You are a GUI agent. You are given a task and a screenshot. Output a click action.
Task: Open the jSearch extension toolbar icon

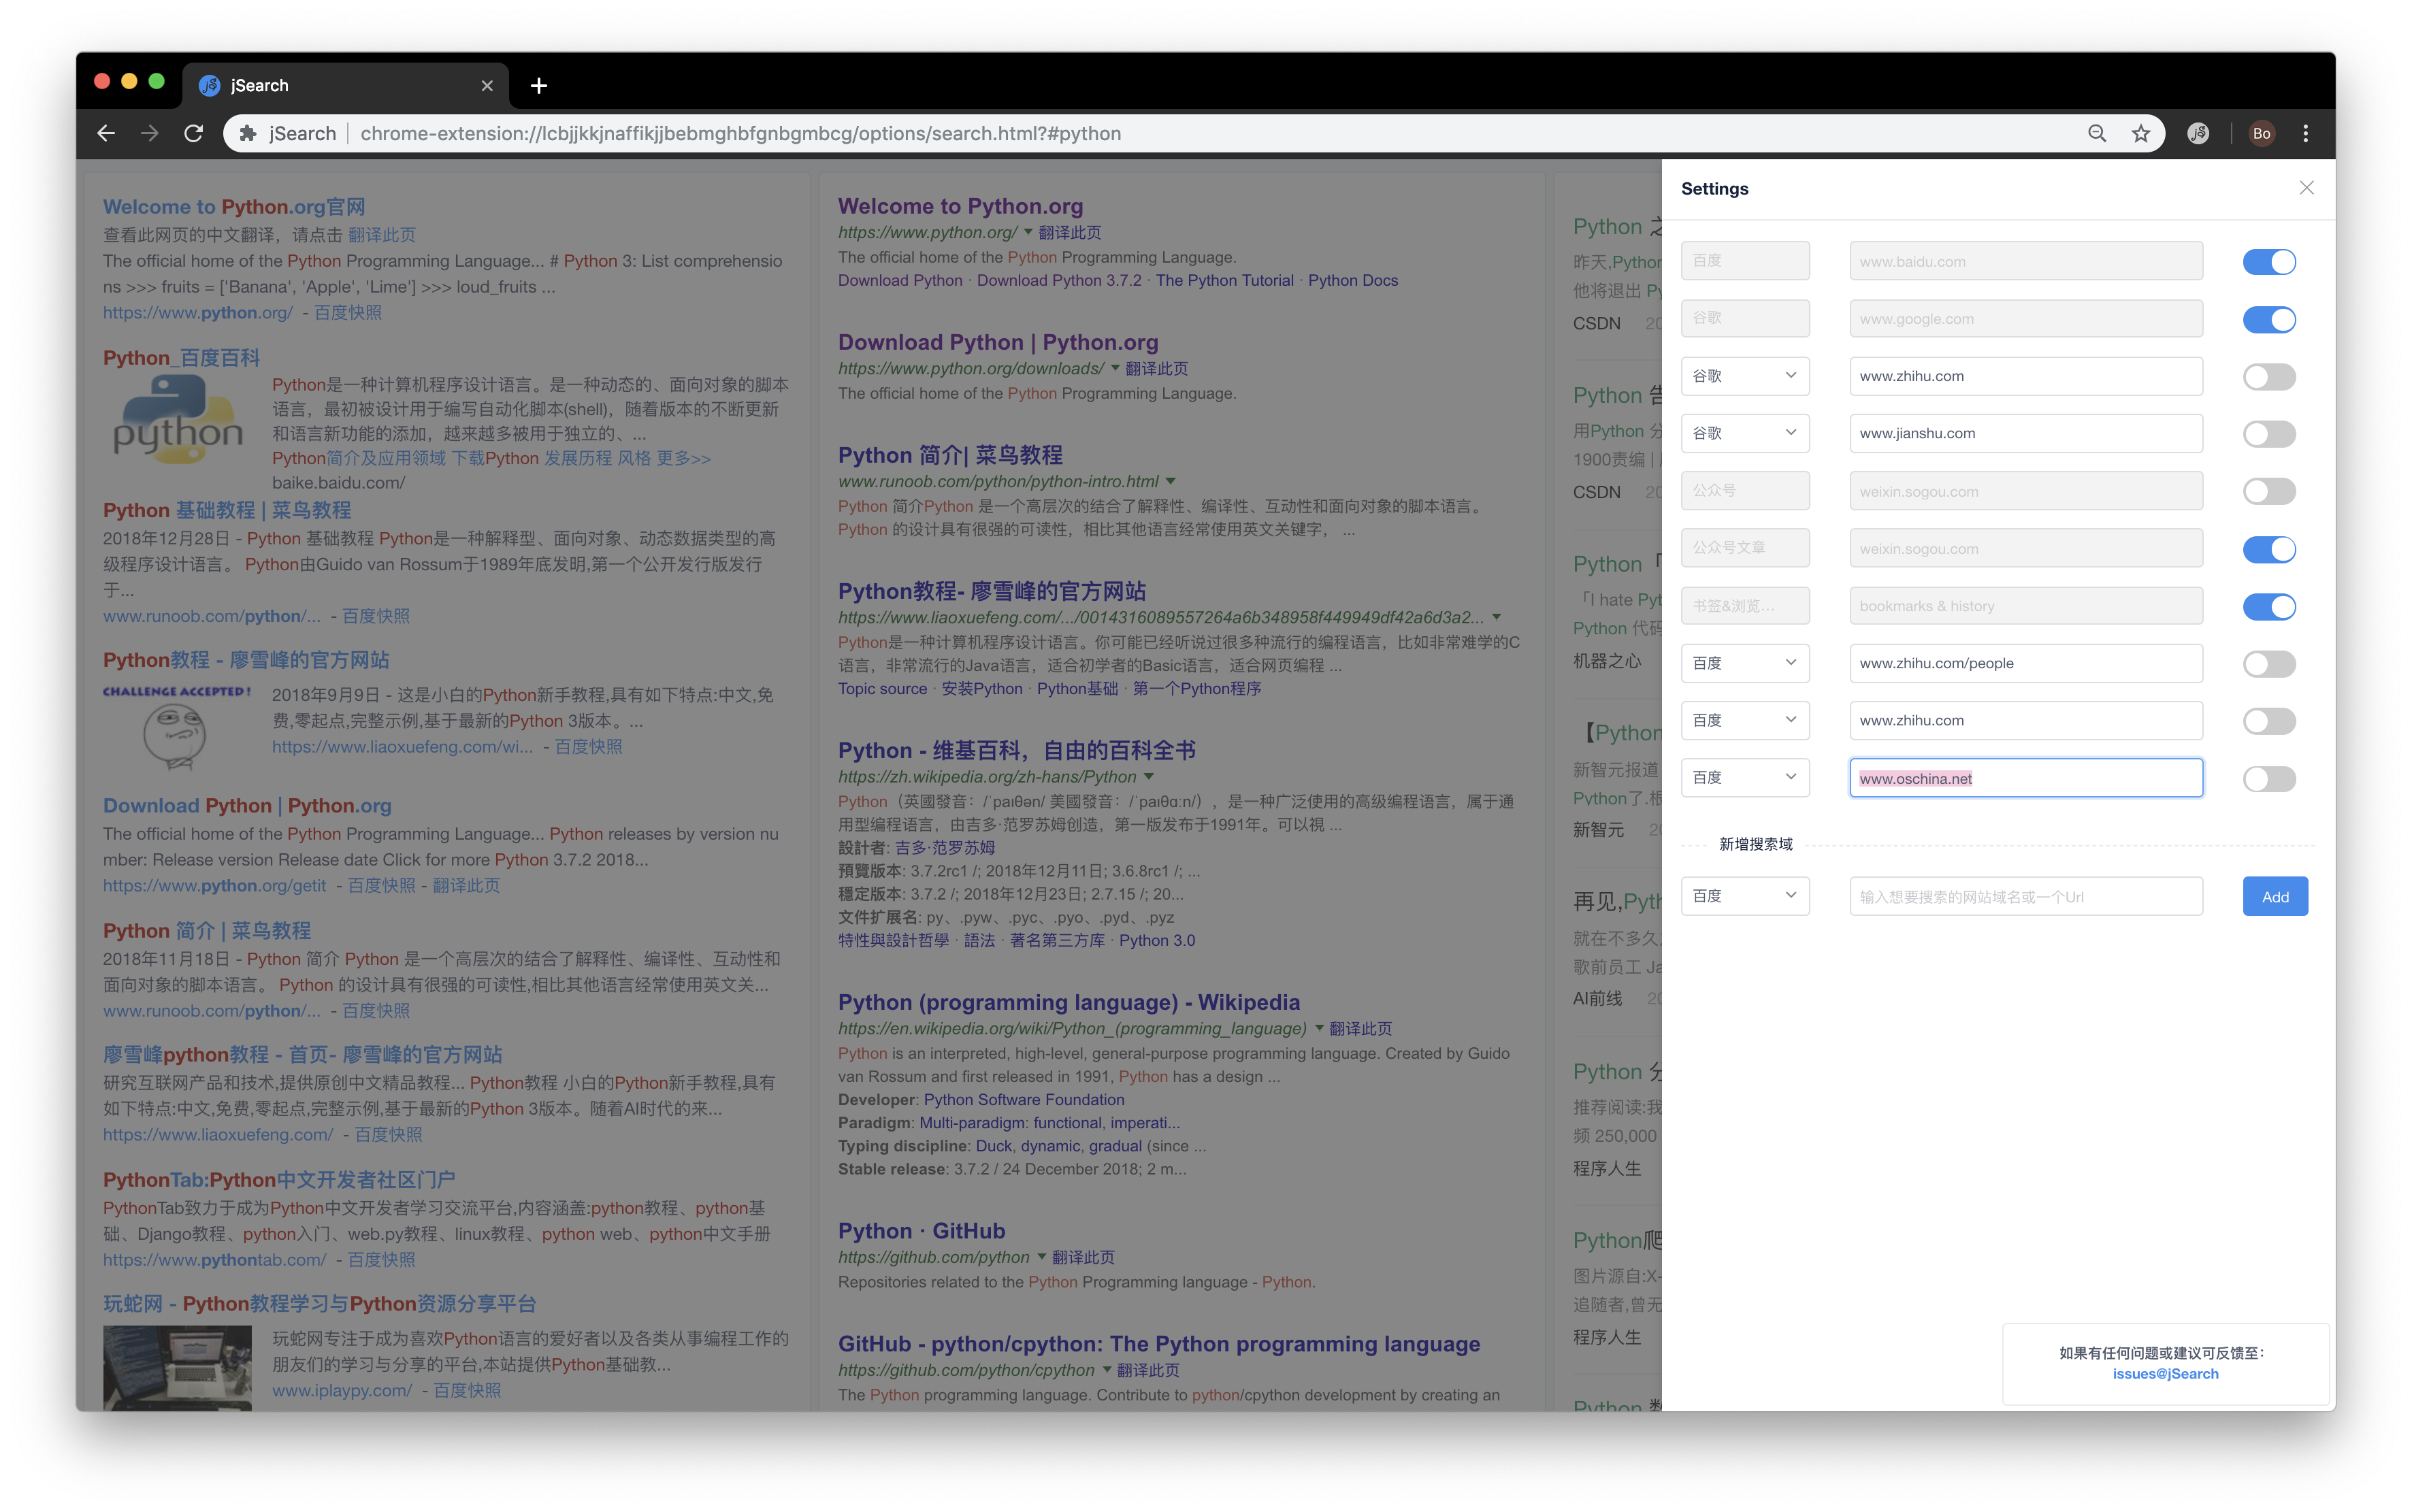click(2198, 133)
